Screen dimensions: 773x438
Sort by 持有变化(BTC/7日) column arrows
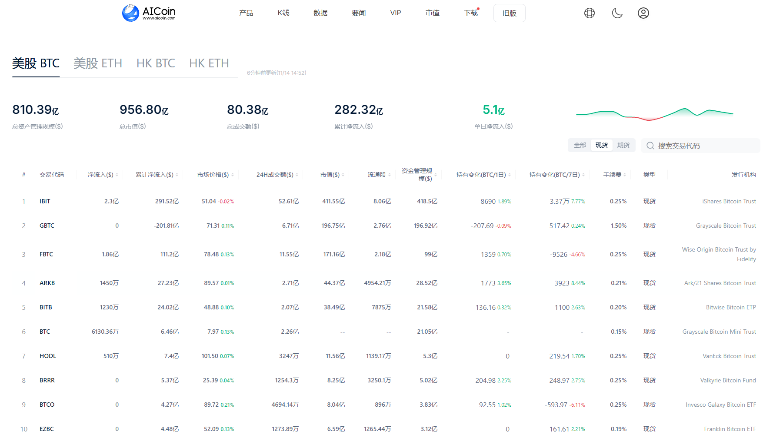[x=583, y=175]
